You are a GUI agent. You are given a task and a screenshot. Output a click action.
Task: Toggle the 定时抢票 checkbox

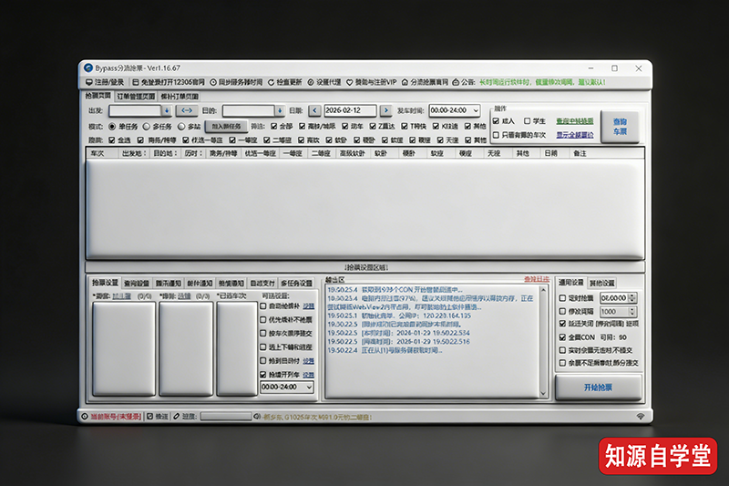click(x=562, y=297)
